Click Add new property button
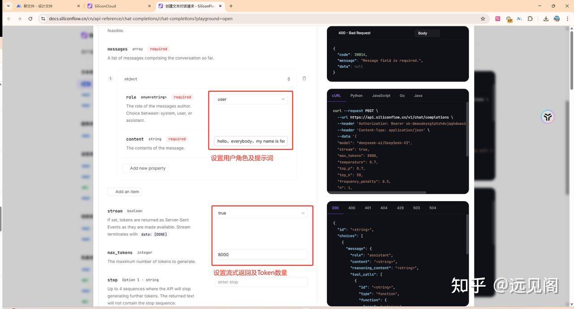 (145, 168)
